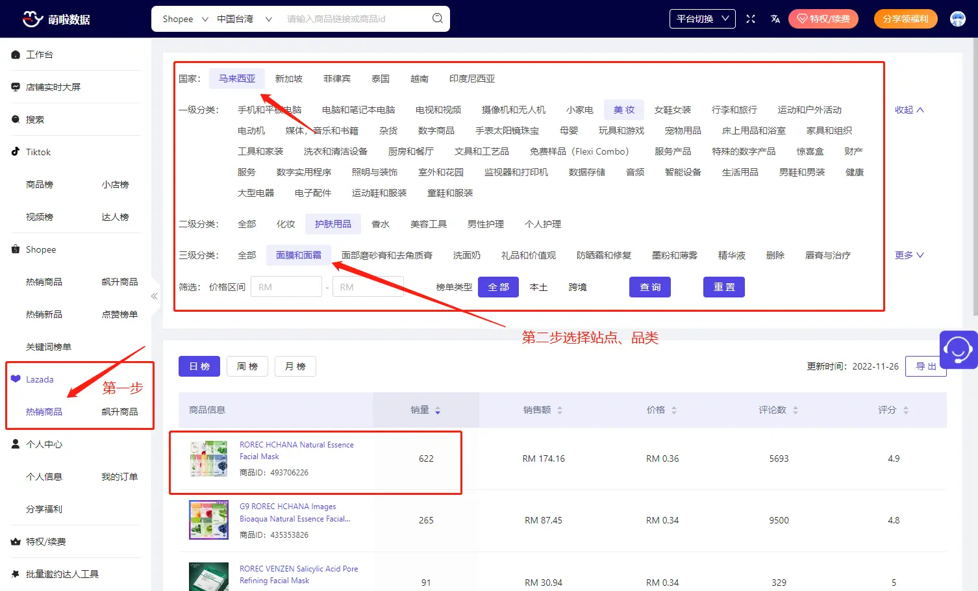
Task: Open the user avatar menu
Action: (x=957, y=19)
